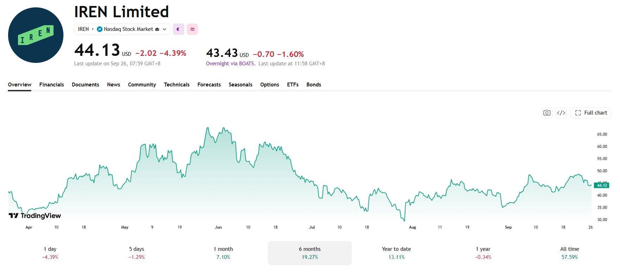Click the 'Last update on Sep 26' text
Screen dimensions: 620x274
(x=117, y=64)
